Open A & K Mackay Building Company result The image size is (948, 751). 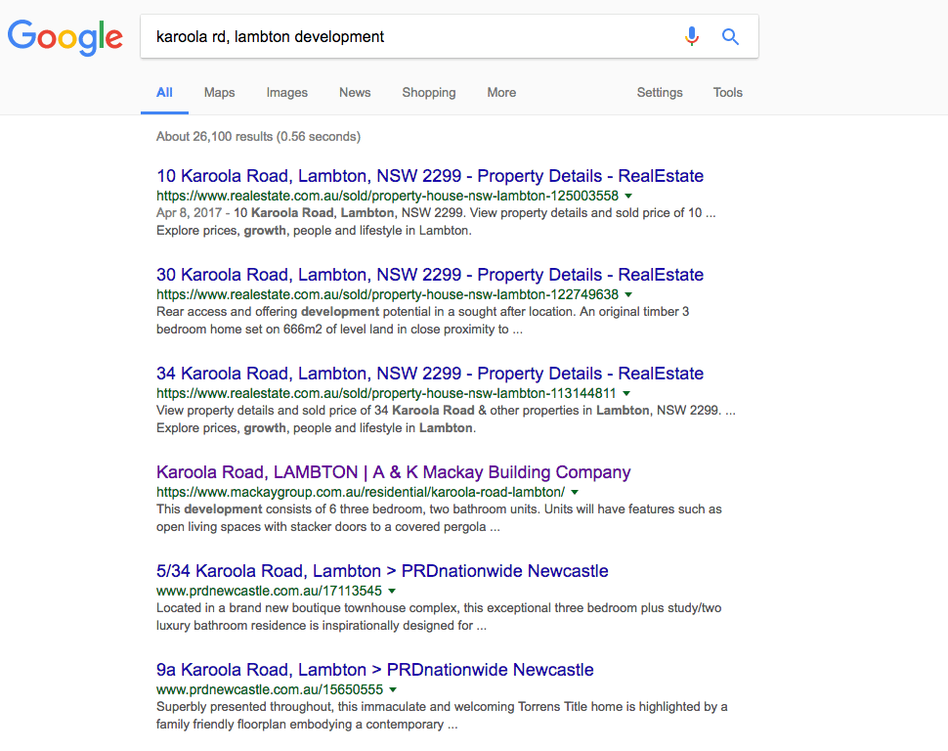point(393,472)
